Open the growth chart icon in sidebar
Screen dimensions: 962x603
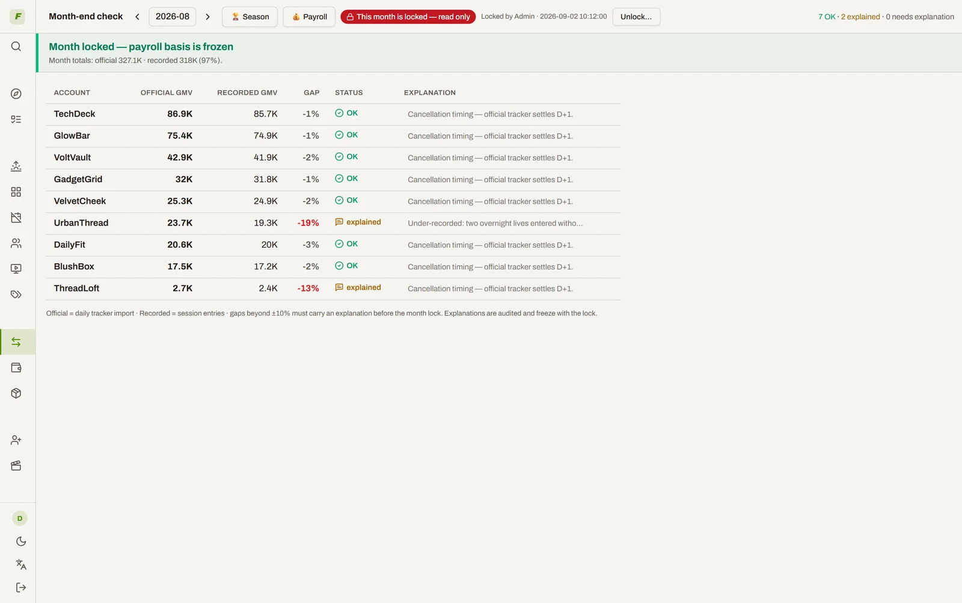(16, 166)
